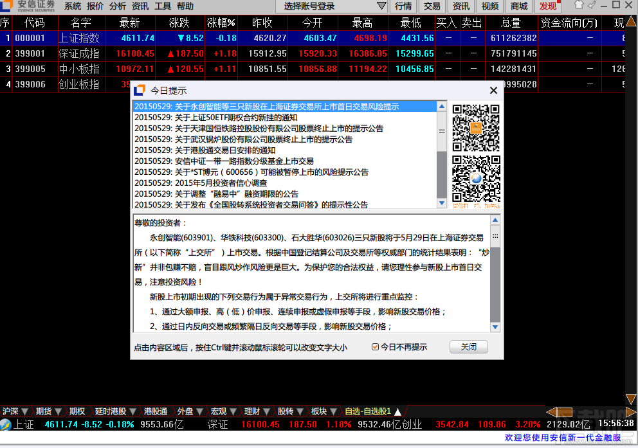Expand the 期货 tab dropdown arrow
Viewport: 638px width, 448px height.
[58, 411]
